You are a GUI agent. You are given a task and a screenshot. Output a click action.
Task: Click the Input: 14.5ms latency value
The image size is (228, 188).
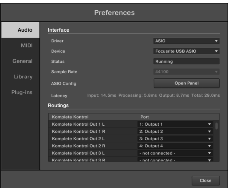coord(102,95)
